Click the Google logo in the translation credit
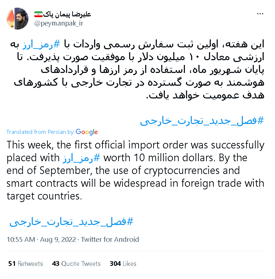275x279 pixels. (87, 132)
